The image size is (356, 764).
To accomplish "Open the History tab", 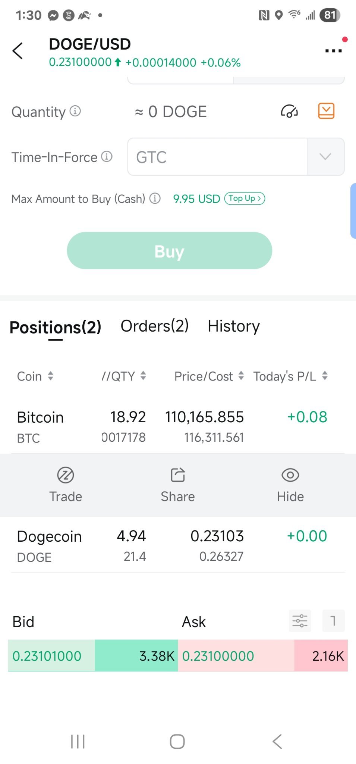I will [x=234, y=326].
